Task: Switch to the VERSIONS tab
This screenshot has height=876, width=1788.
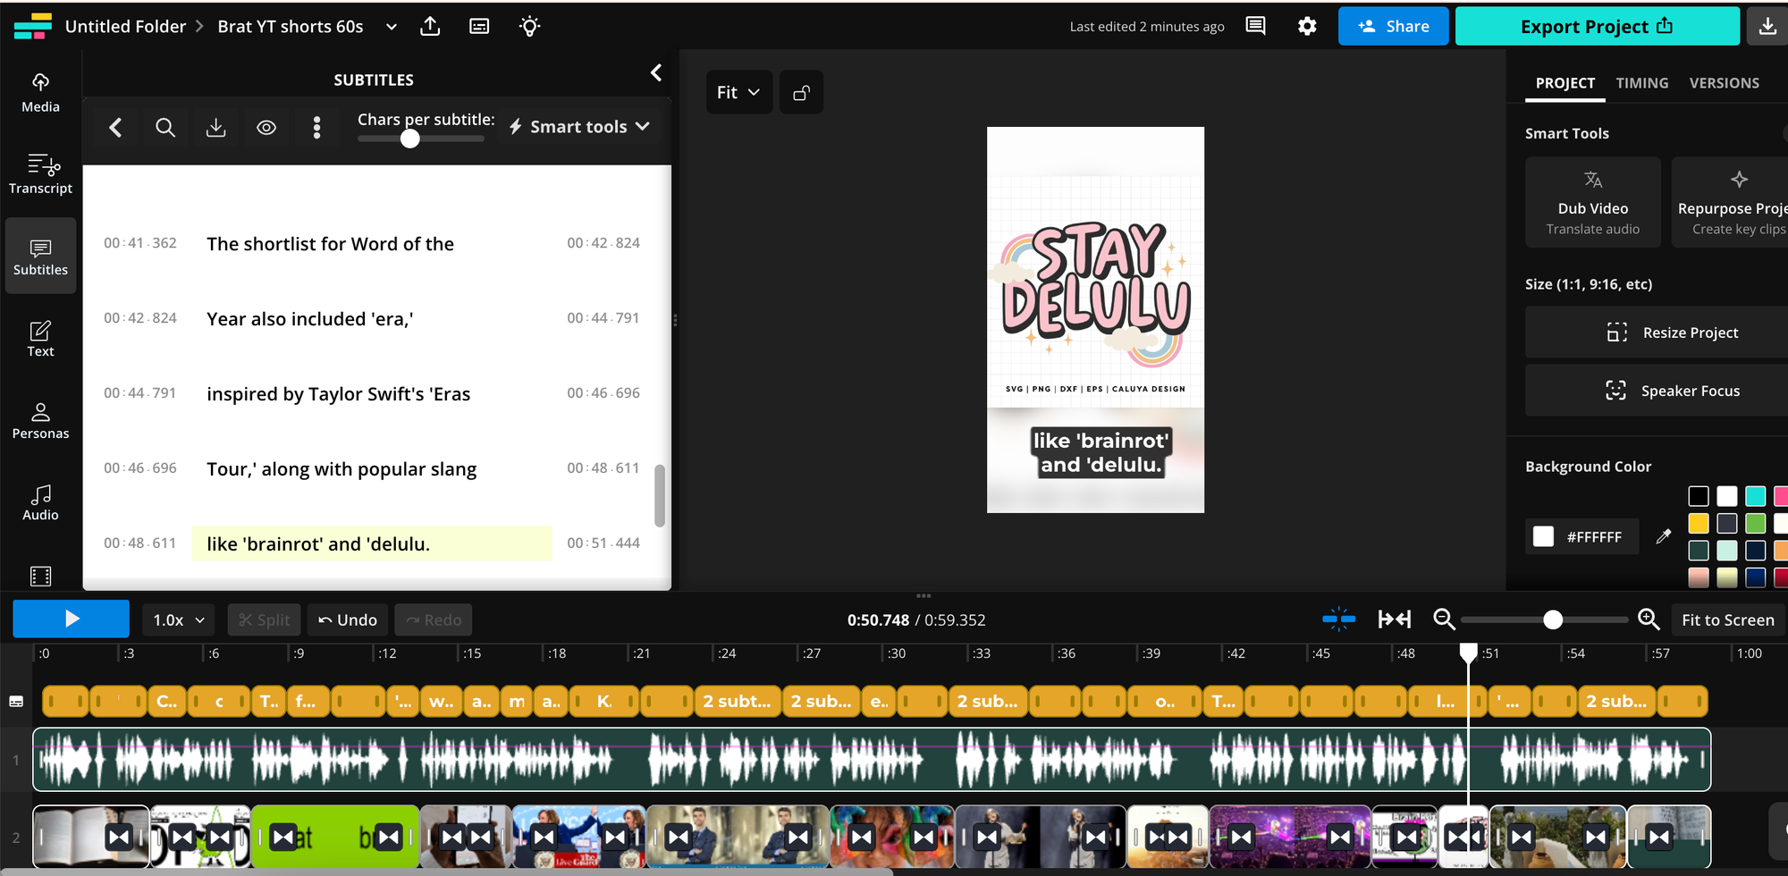Action: pos(1725,82)
